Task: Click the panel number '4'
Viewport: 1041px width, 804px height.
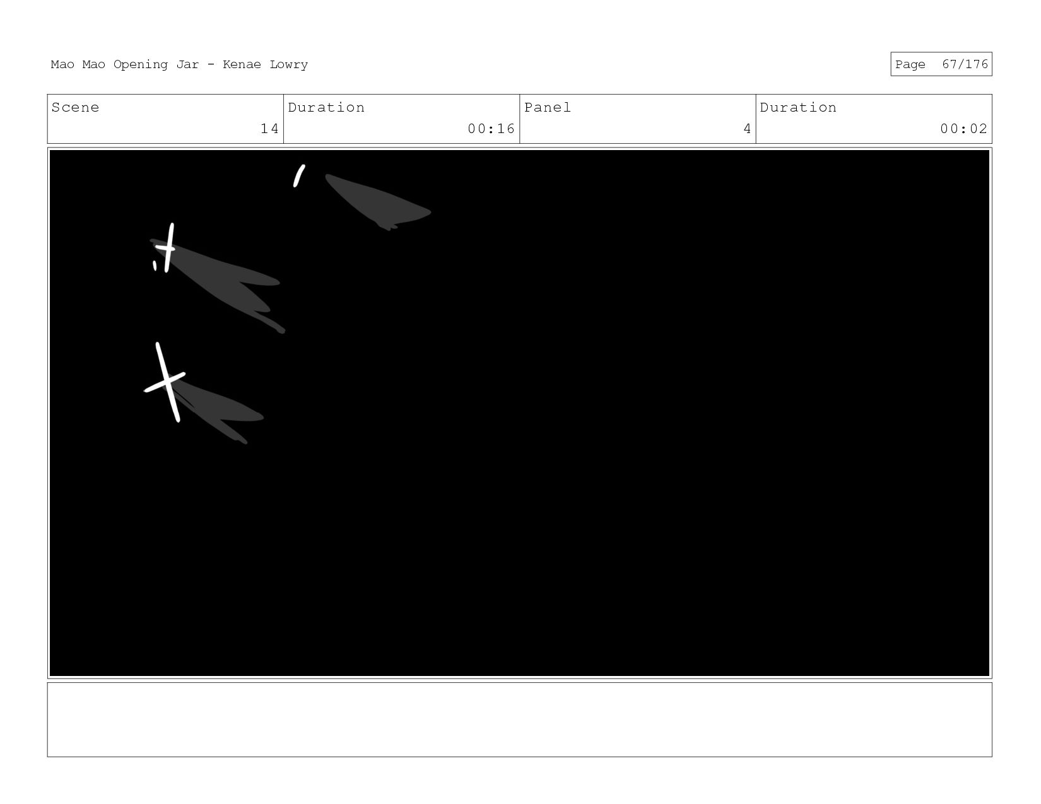Action: [747, 129]
